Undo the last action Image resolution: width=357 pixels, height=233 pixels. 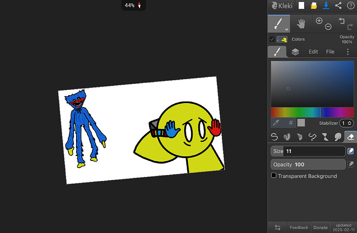(341, 21)
